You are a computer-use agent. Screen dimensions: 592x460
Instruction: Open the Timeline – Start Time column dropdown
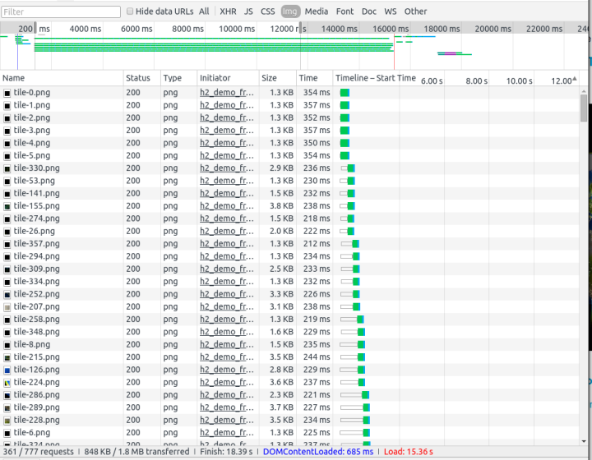coord(376,78)
